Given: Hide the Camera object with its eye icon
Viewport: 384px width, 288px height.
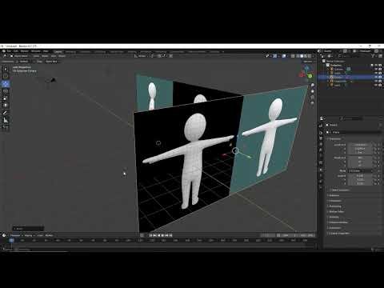Looking at the screenshot, I should coord(376,69).
